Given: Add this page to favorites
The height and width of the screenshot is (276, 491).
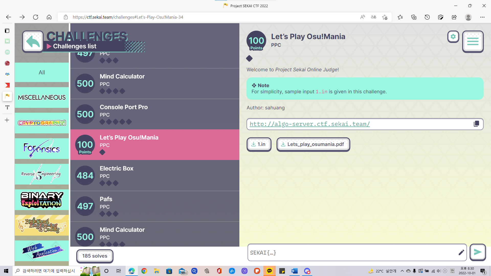Looking at the screenshot, I should point(385,17).
